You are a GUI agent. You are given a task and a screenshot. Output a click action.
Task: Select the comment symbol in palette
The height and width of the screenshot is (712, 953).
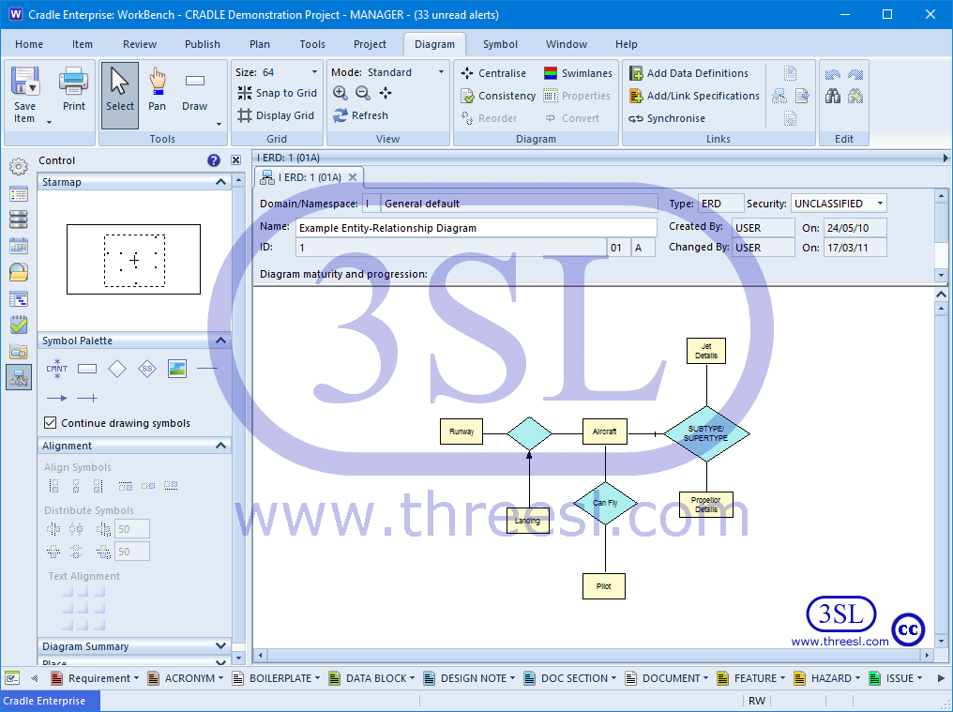tap(57, 369)
